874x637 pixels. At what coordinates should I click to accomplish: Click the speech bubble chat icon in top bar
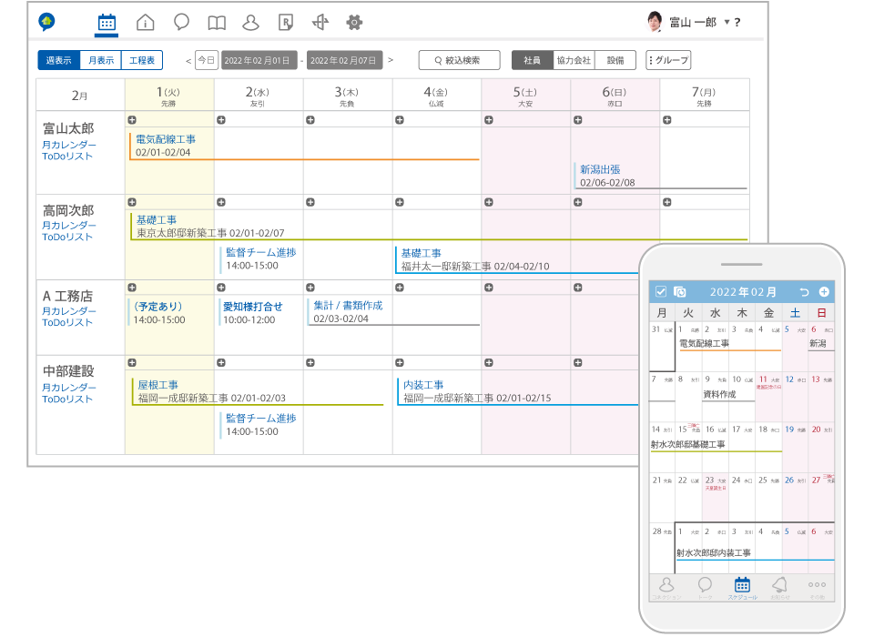coord(181,23)
